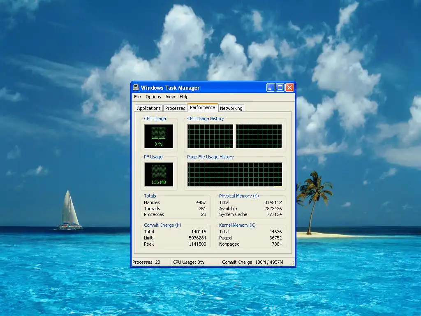Switch to the Networking tab
The image size is (421, 316).
[x=231, y=108]
